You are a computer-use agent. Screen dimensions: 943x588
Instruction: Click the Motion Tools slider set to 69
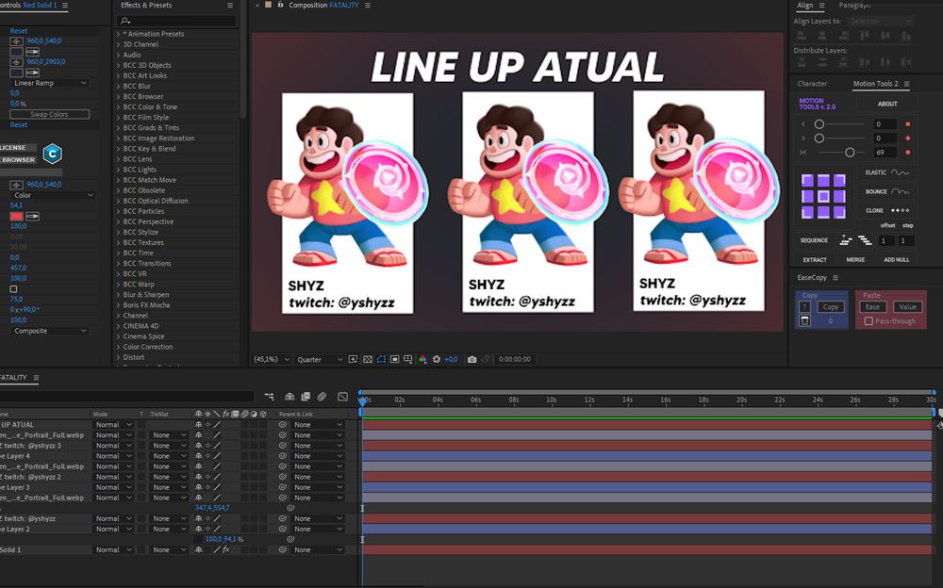click(850, 153)
